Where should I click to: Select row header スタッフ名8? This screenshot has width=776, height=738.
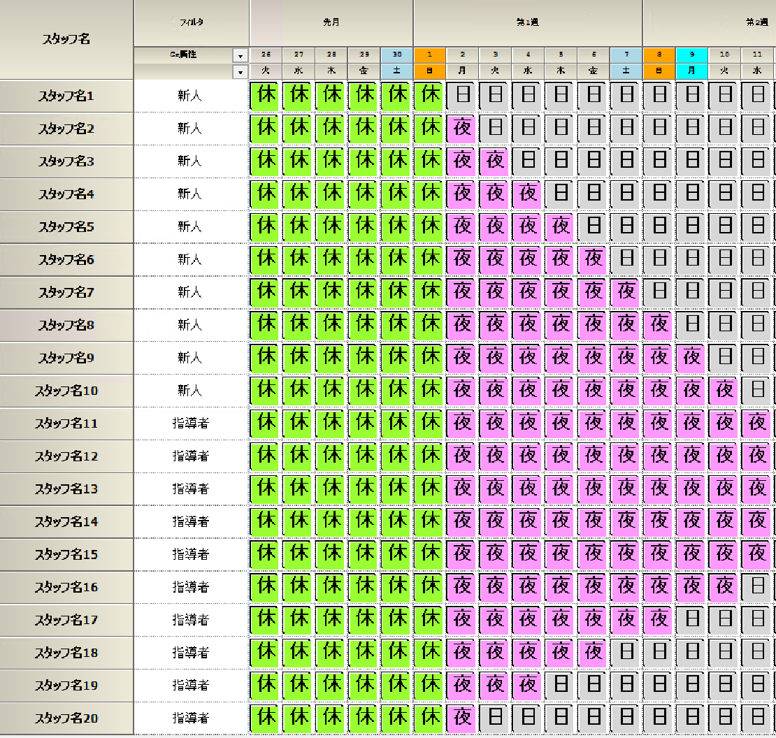[66, 326]
